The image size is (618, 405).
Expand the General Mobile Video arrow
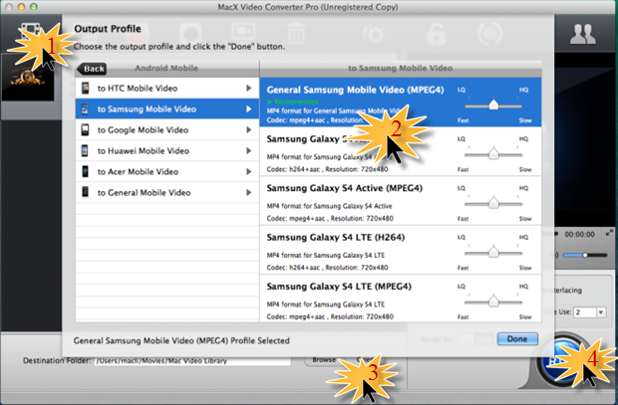coord(249,192)
